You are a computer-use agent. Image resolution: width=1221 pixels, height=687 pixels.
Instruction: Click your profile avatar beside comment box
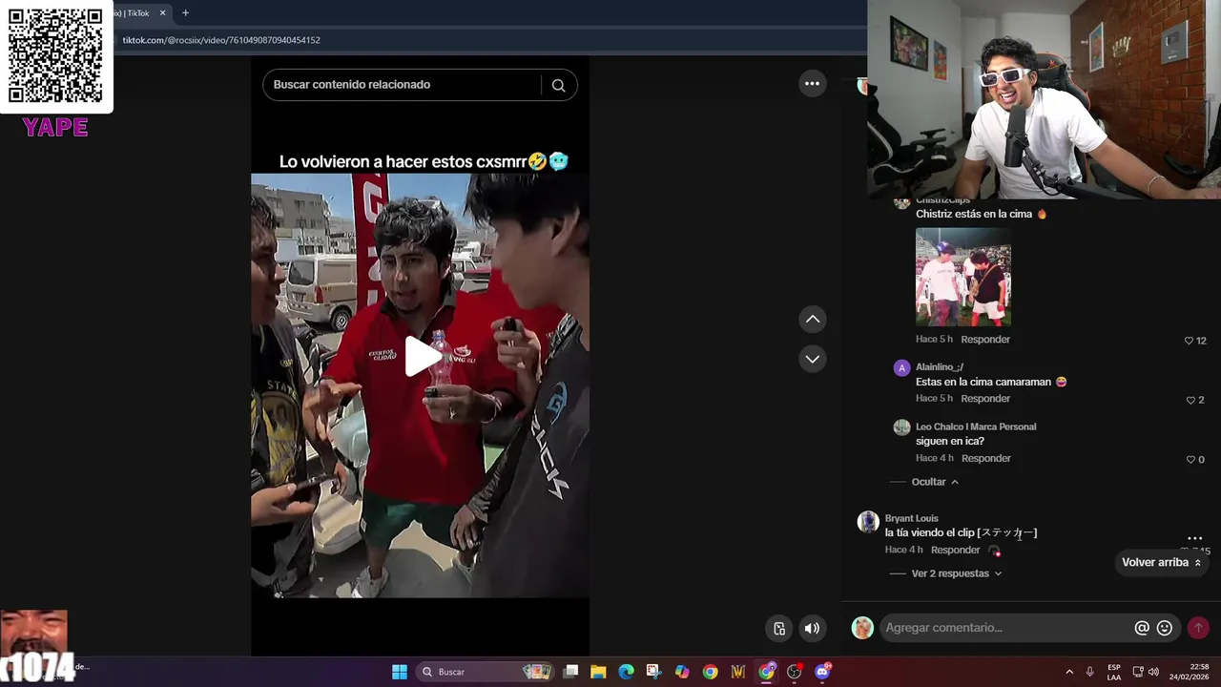862,628
